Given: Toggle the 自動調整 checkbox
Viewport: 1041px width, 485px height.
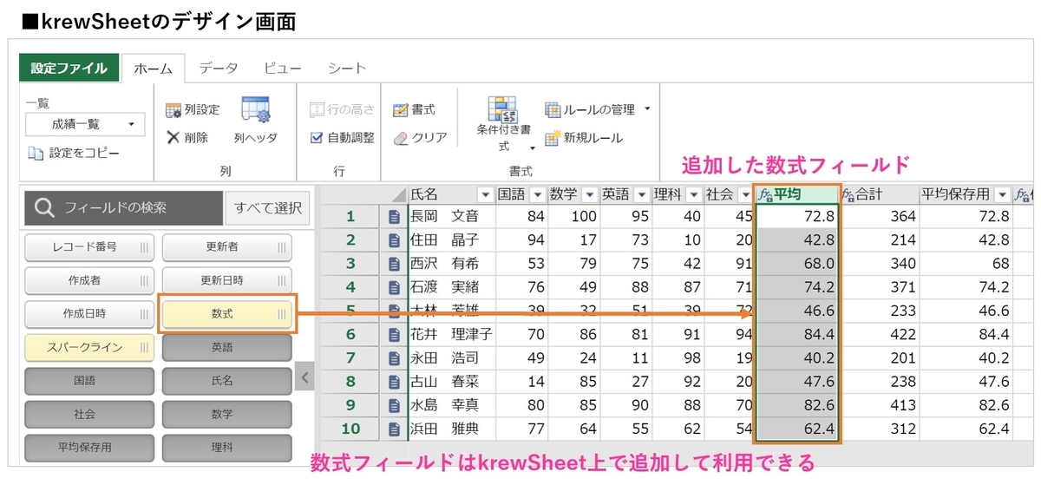Looking at the screenshot, I should 318,137.
